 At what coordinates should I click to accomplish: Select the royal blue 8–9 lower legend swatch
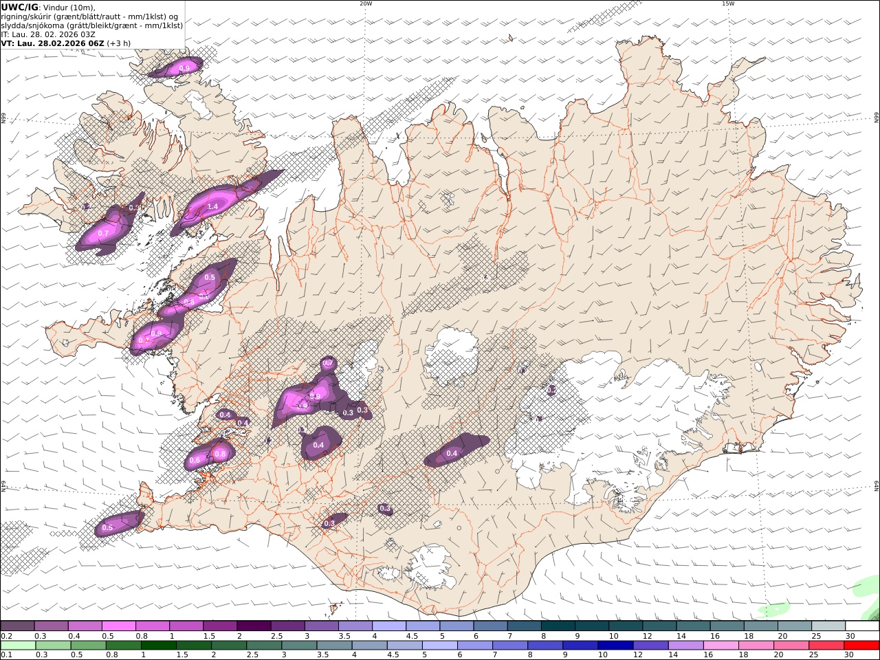pos(544,645)
